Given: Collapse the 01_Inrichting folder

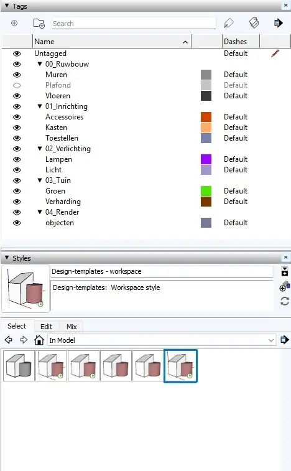Looking at the screenshot, I should 40,106.
